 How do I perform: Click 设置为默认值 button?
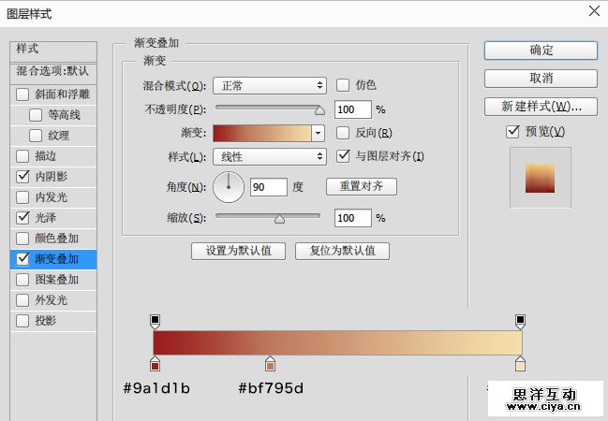point(238,251)
